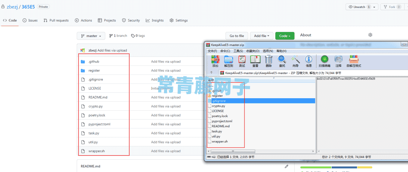Open the 工具(S) menu in WinRAR

pos(238,51)
